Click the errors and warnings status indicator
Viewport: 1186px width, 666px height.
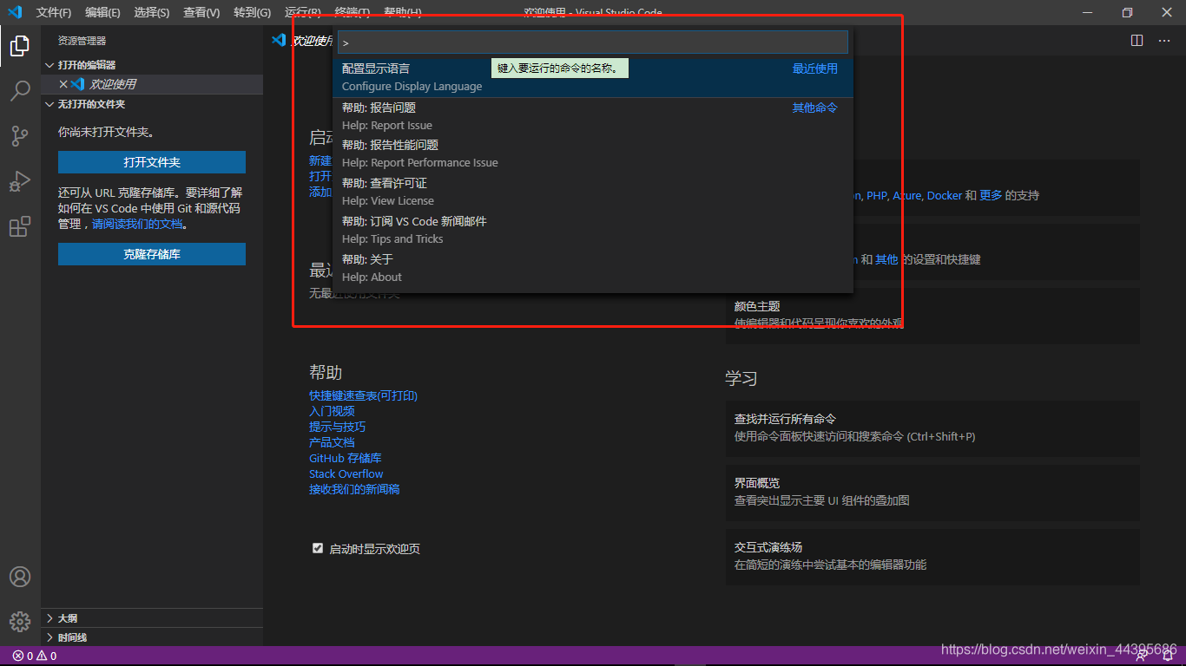pyautogui.click(x=35, y=656)
